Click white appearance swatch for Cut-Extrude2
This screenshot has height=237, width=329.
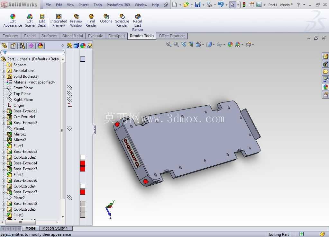(x=83, y=157)
